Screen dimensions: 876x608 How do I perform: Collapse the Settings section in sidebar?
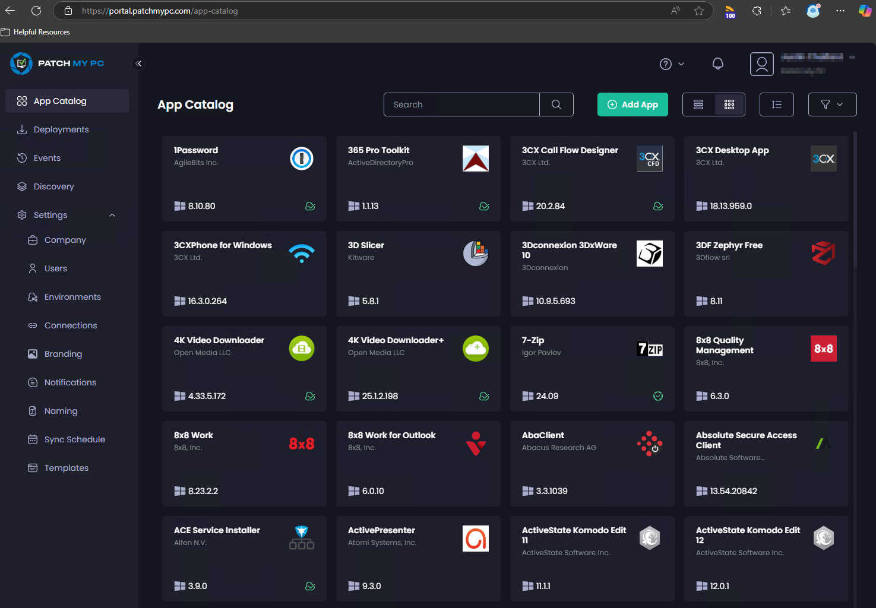(x=112, y=214)
